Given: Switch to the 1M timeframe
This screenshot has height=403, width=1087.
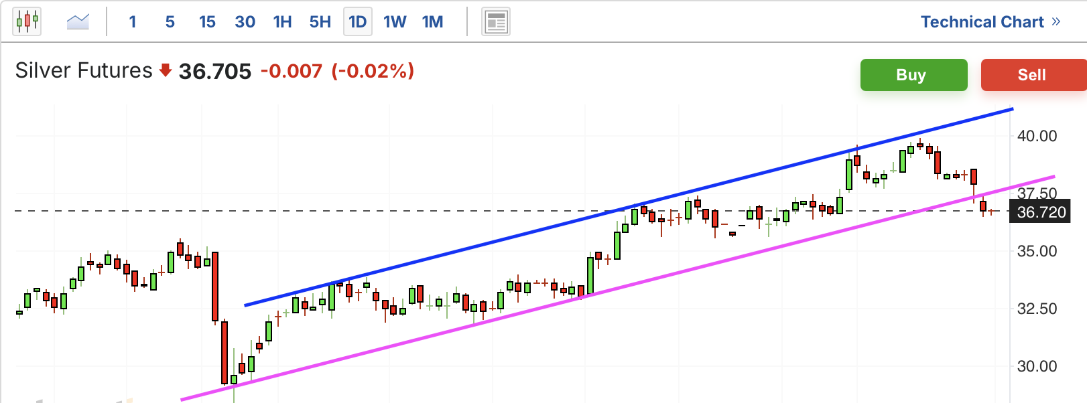Looking at the screenshot, I should click(x=432, y=22).
